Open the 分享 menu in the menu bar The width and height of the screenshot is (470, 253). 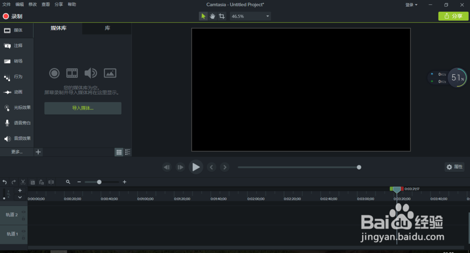point(59,4)
